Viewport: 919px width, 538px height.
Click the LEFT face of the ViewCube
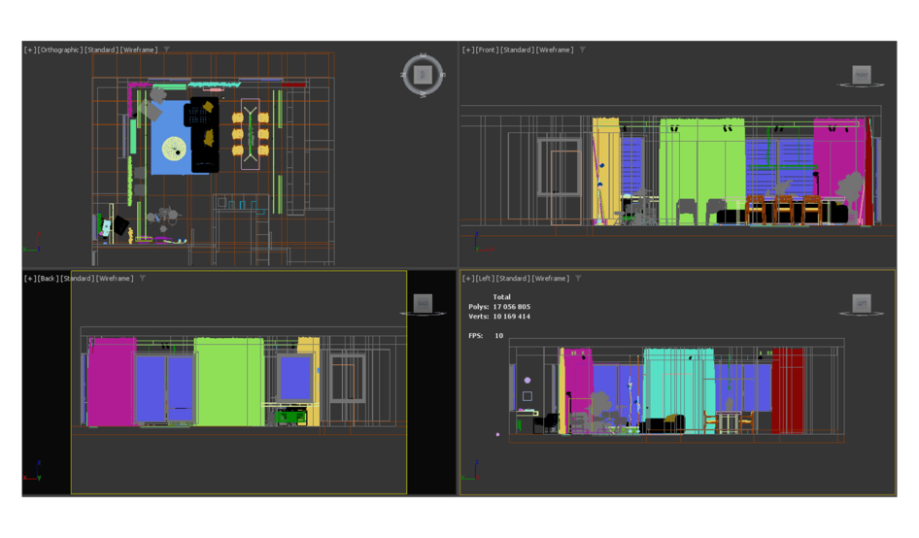click(x=861, y=304)
